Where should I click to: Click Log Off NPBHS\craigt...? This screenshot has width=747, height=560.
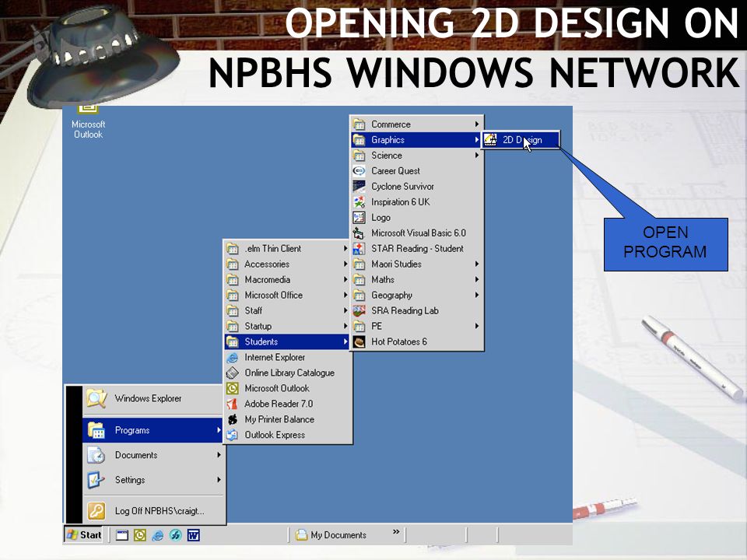153,511
